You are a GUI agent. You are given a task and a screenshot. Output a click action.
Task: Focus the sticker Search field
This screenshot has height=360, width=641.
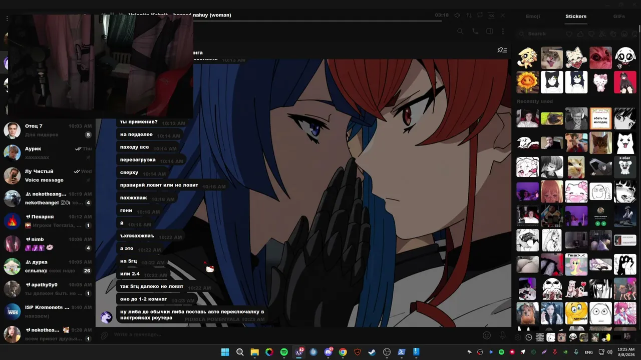[540, 34]
